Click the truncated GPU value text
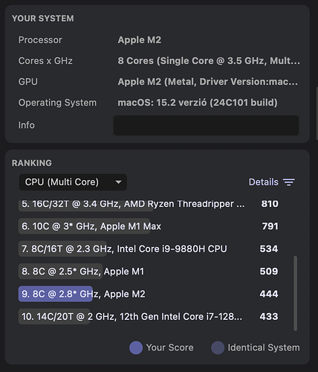Image resolution: width=318 pixels, height=372 pixels. pos(208,82)
